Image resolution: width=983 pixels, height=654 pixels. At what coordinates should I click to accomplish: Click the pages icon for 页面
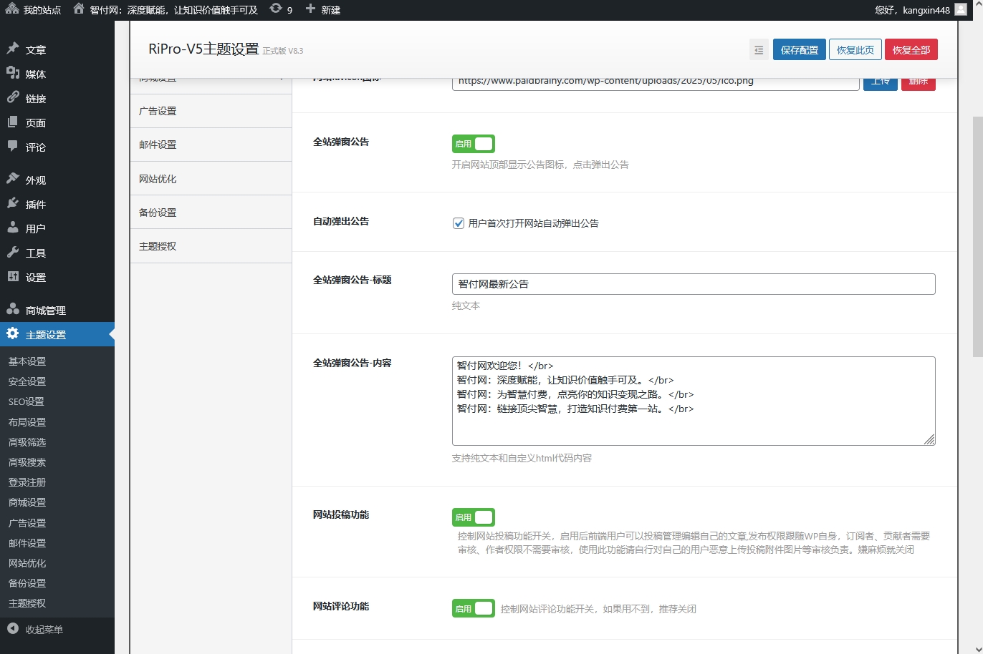coord(13,122)
